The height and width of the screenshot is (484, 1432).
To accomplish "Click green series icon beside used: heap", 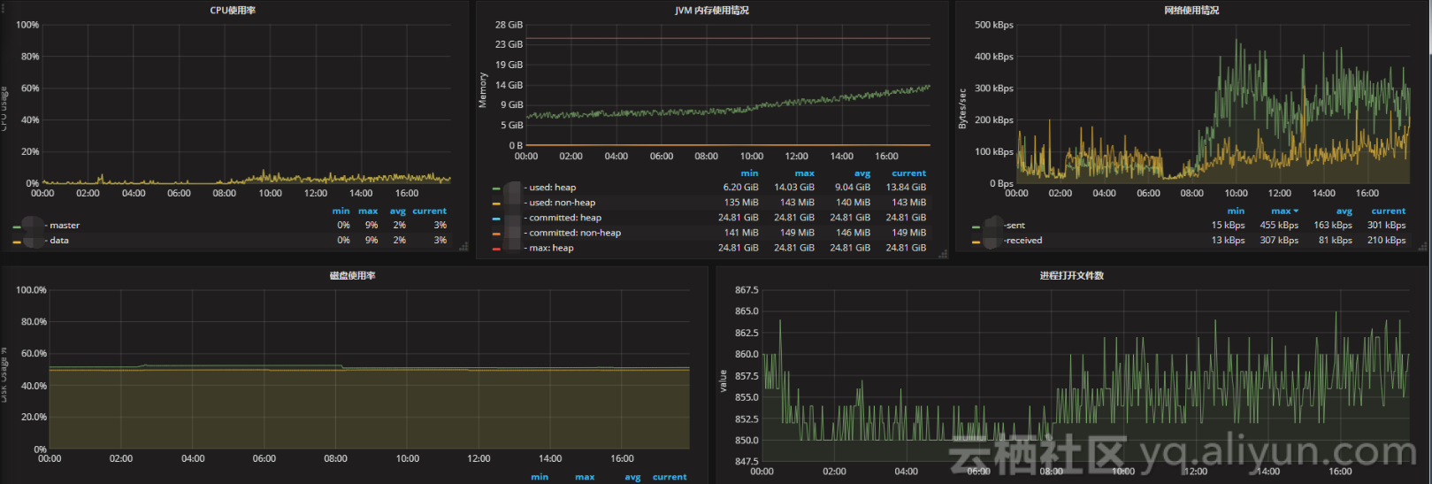I will [x=496, y=188].
